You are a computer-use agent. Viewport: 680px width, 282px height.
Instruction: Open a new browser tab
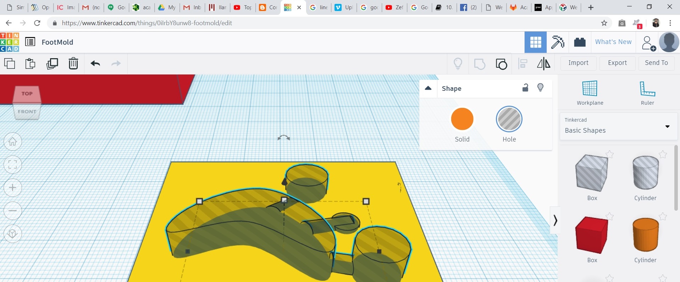591,7
